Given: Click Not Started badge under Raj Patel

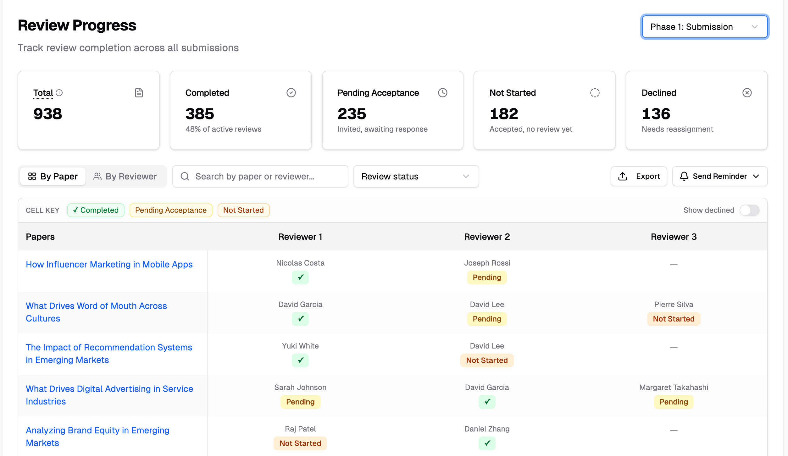Looking at the screenshot, I should click(300, 443).
